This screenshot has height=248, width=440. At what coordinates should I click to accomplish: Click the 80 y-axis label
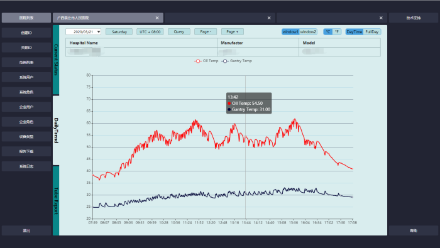(x=89, y=75)
